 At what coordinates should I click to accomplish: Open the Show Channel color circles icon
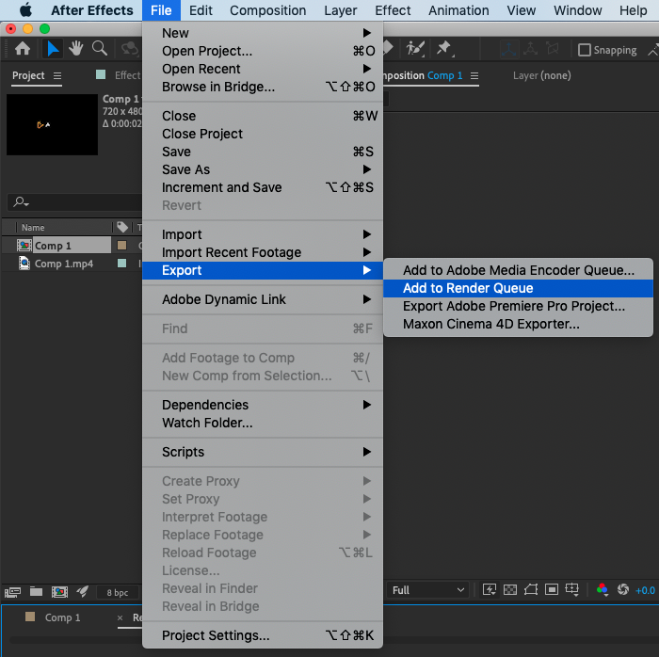[602, 590]
